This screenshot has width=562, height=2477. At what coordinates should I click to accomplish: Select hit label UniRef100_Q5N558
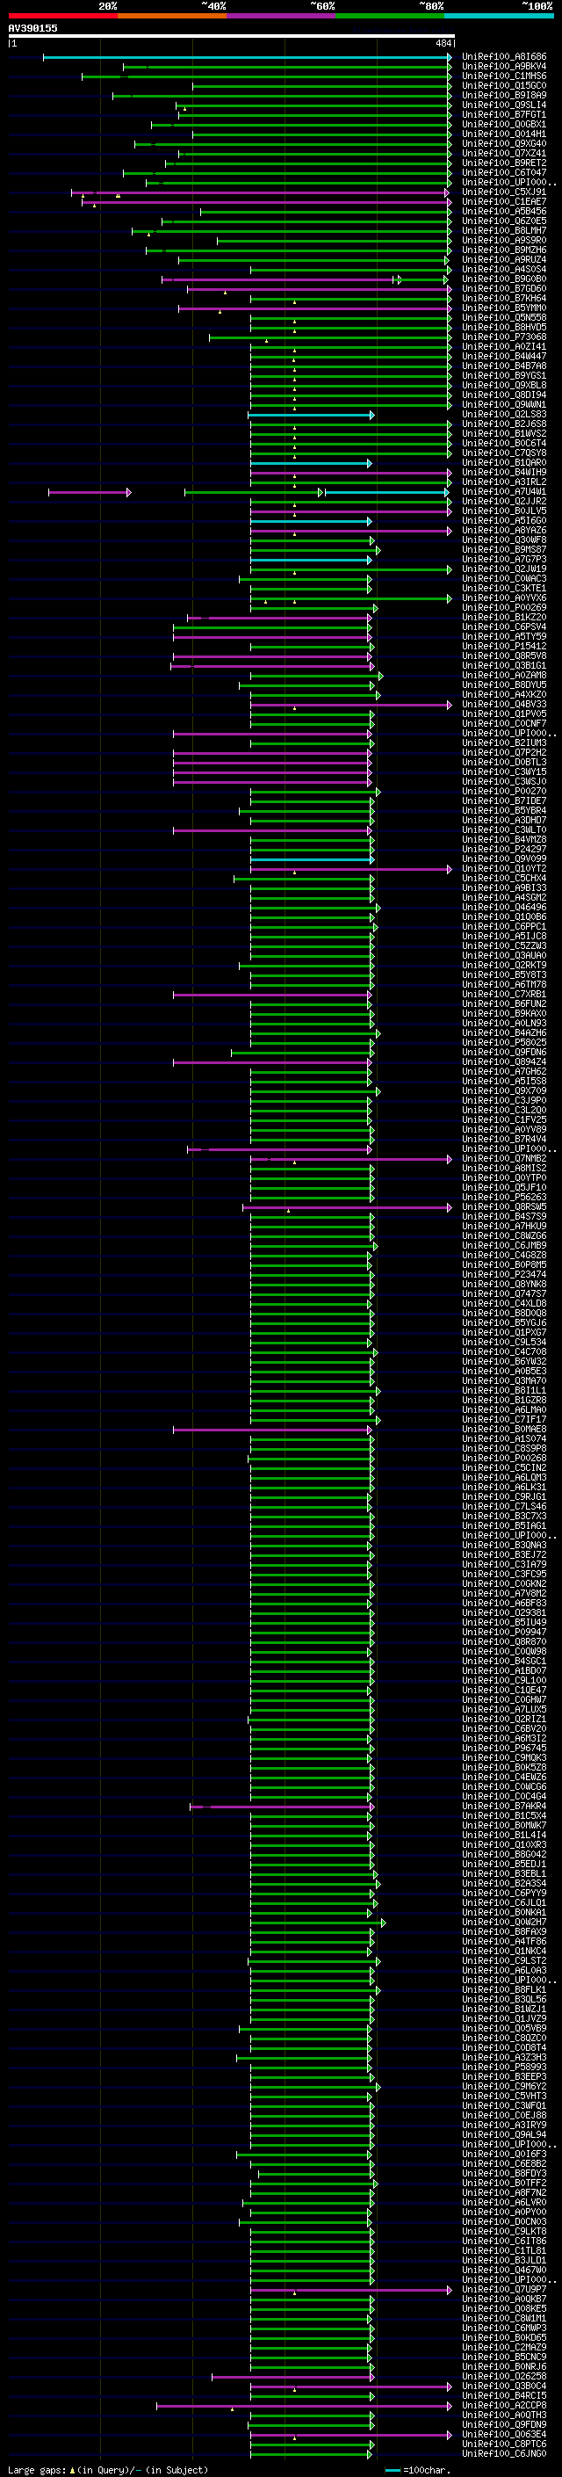pos(504,317)
